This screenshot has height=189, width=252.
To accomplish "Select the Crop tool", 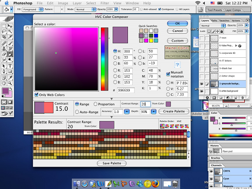I will (4, 37).
